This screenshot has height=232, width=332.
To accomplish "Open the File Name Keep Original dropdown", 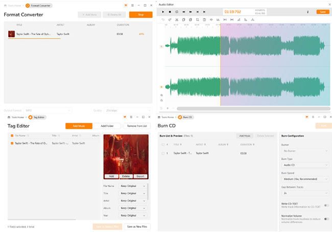I will pyautogui.click(x=133, y=186).
